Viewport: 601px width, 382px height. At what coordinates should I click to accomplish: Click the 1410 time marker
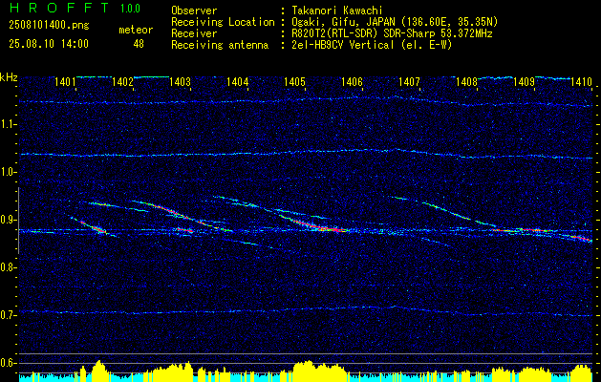tap(581, 81)
